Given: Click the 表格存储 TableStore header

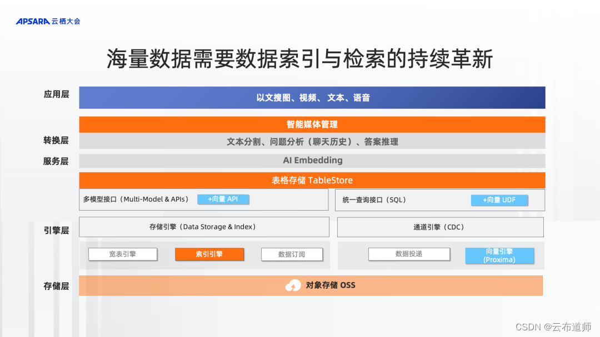Looking at the screenshot, I should point(312,180).
